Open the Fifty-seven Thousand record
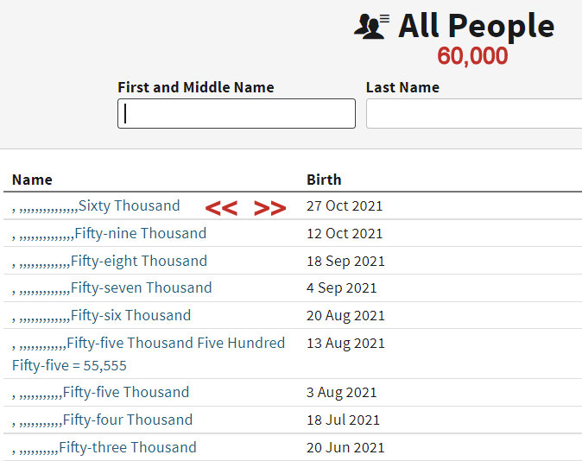Viewport: 582px width, 461px height. point(141,288)
